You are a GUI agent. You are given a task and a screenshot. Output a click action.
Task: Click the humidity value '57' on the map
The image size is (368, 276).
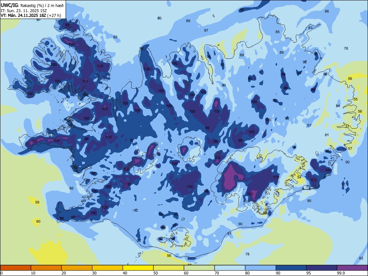click(x=350, y=149)
